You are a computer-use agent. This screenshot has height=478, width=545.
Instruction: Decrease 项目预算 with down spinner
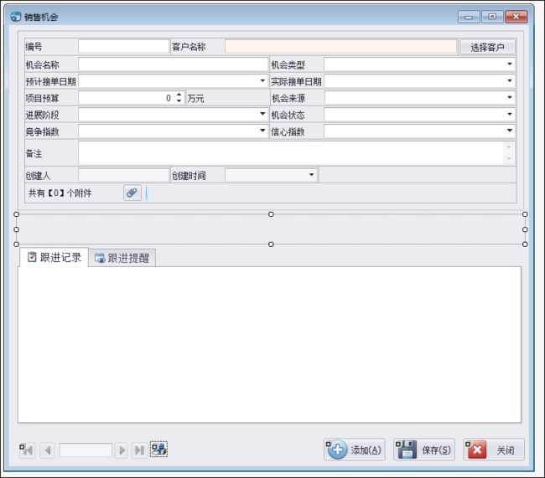(x=179, y=100)
